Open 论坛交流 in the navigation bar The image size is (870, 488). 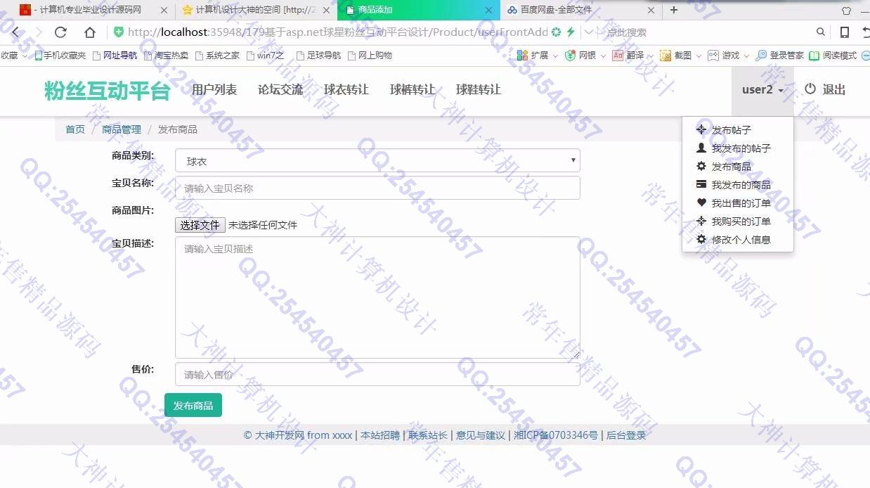[x=280, y=90]
